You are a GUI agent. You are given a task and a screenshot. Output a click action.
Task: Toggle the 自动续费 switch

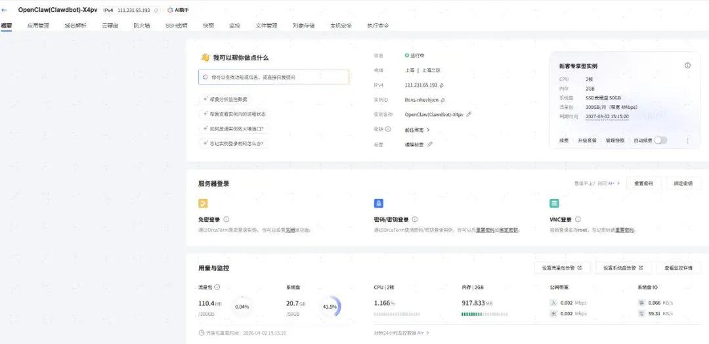pyautogui.click(x=660, y=140)
